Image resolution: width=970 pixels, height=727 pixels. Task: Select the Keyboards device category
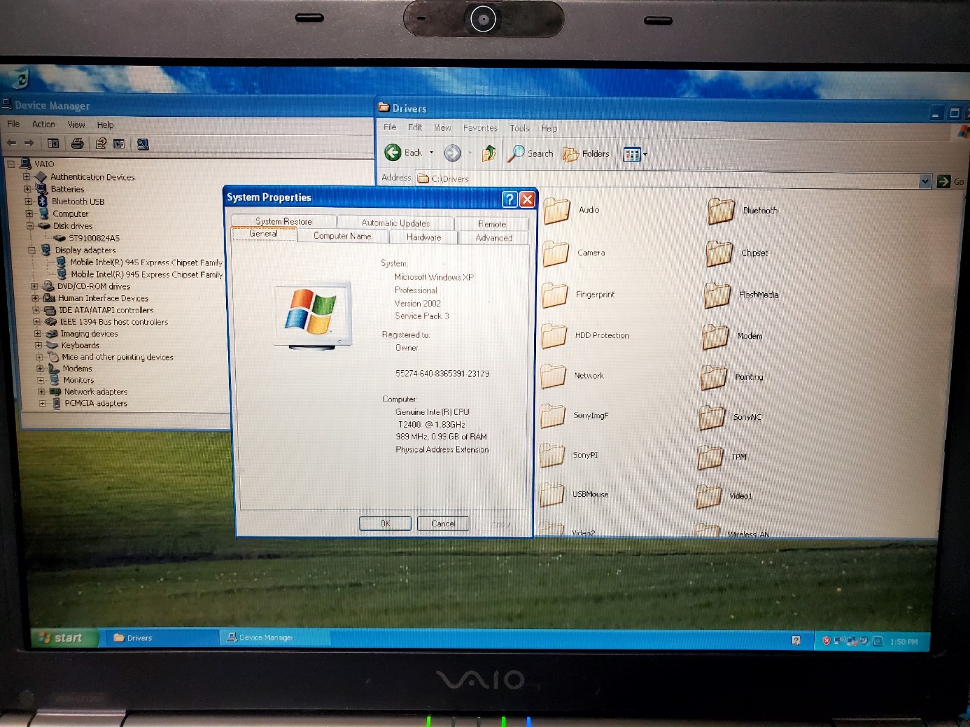click(80, 345)
